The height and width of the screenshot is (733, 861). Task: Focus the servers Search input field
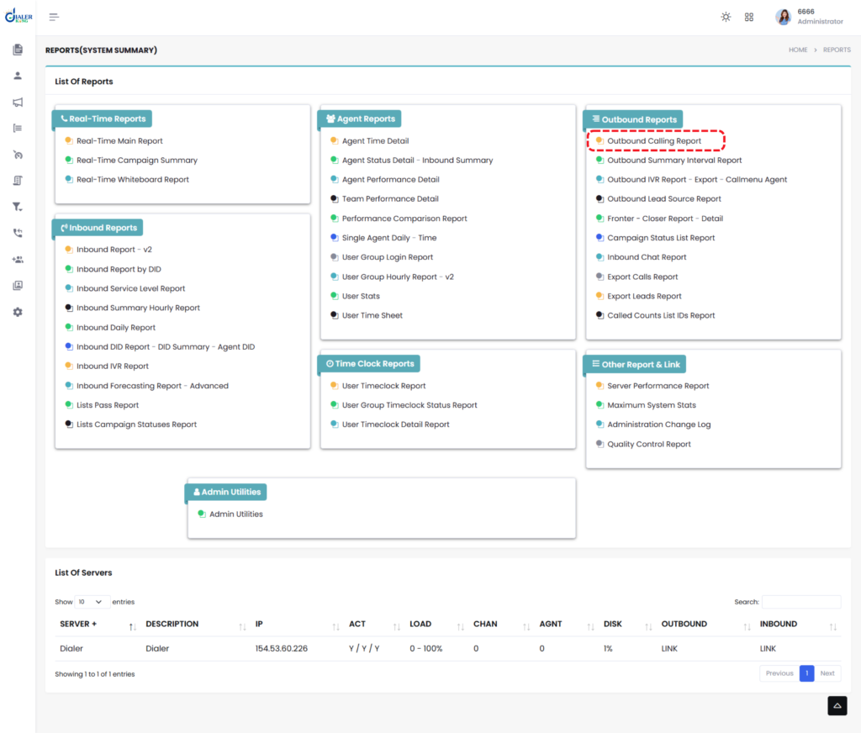(801, 602)
